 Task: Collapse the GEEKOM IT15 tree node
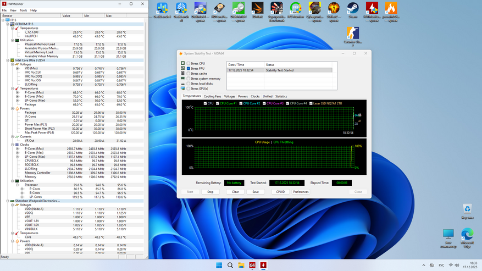pyautogui.click(x=8, y=24)
